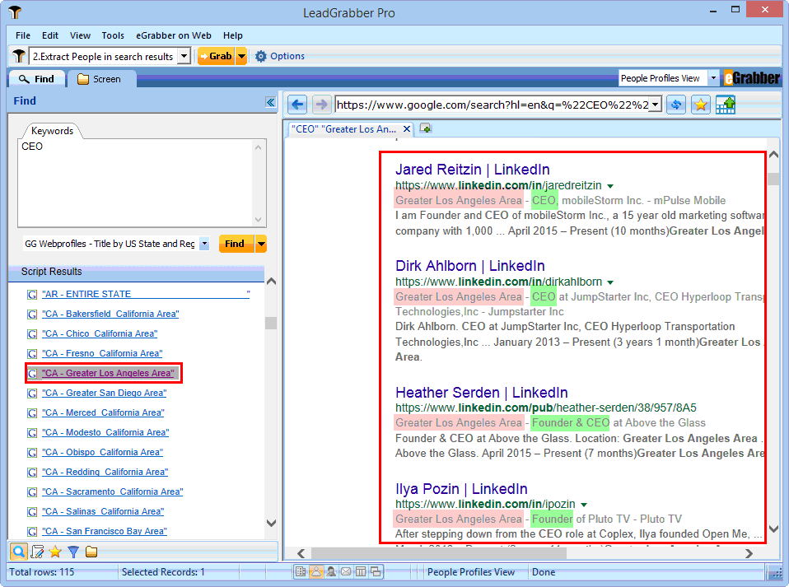This screenshot has height=587, width=789.
Task: Click the LeadGrabber funnel icon beside extract dropdown
Action: [19, 56]
